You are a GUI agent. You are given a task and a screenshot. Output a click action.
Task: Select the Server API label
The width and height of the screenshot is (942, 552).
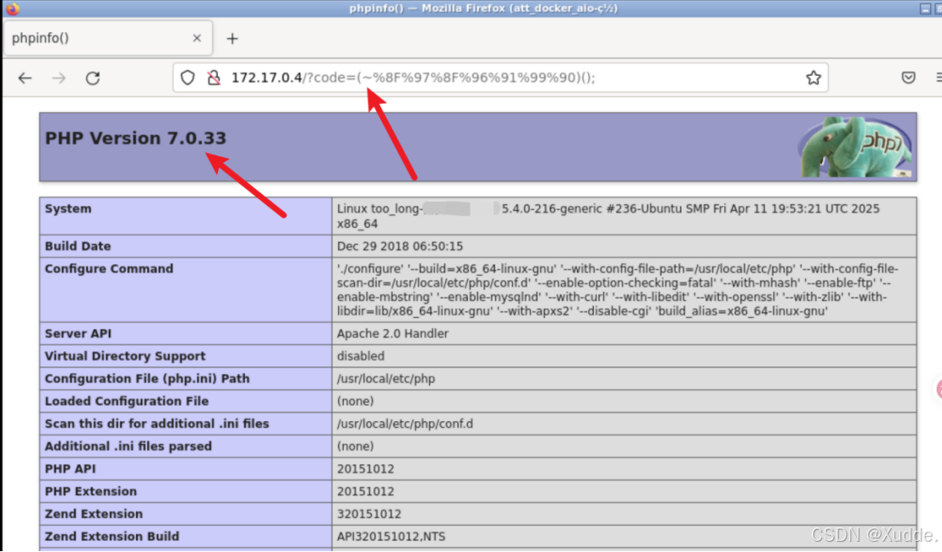click(x=77, y=333)
